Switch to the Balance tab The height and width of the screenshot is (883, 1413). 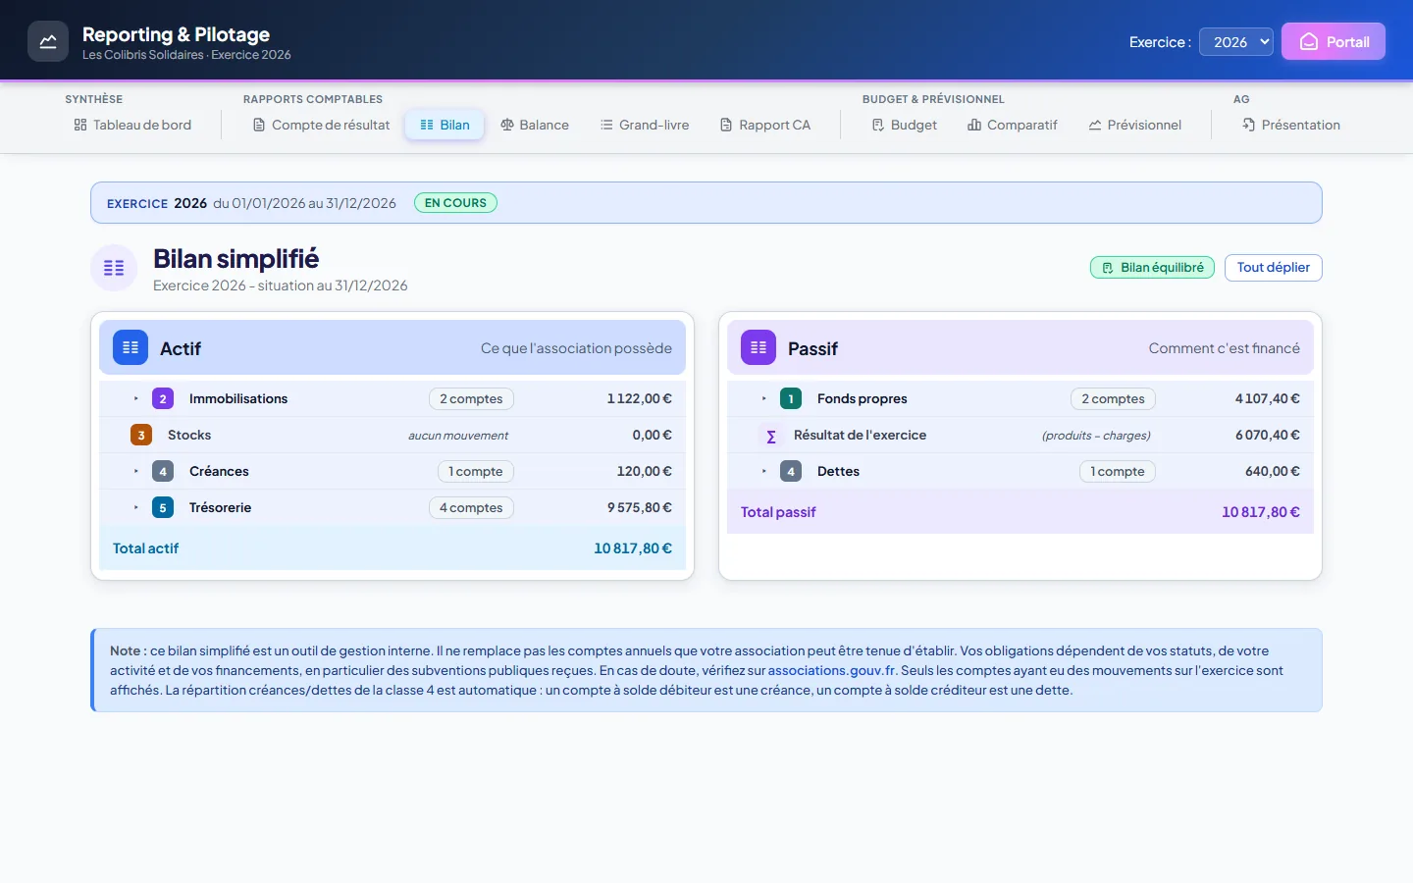(x=535, y=125)
